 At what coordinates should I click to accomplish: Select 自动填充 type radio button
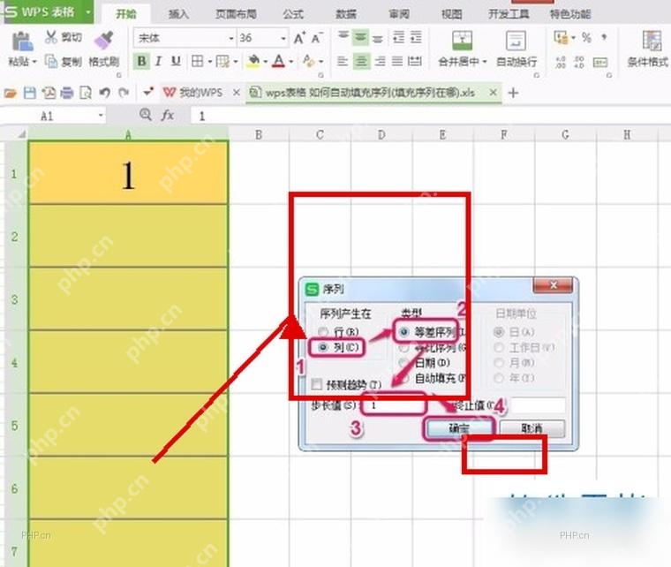(403, 378)
